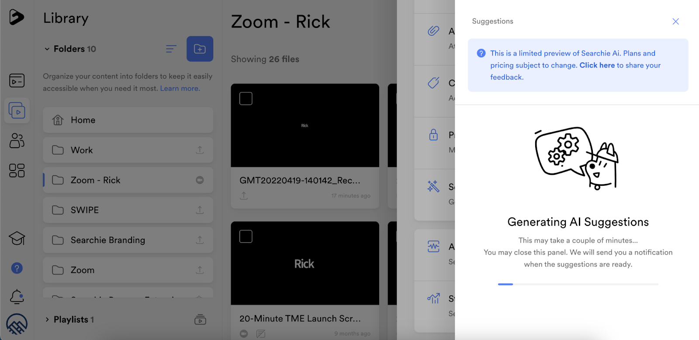This screenshot has width=699, height=340.
Task: Click the statistics chart icon
Action: click(433, 298)
